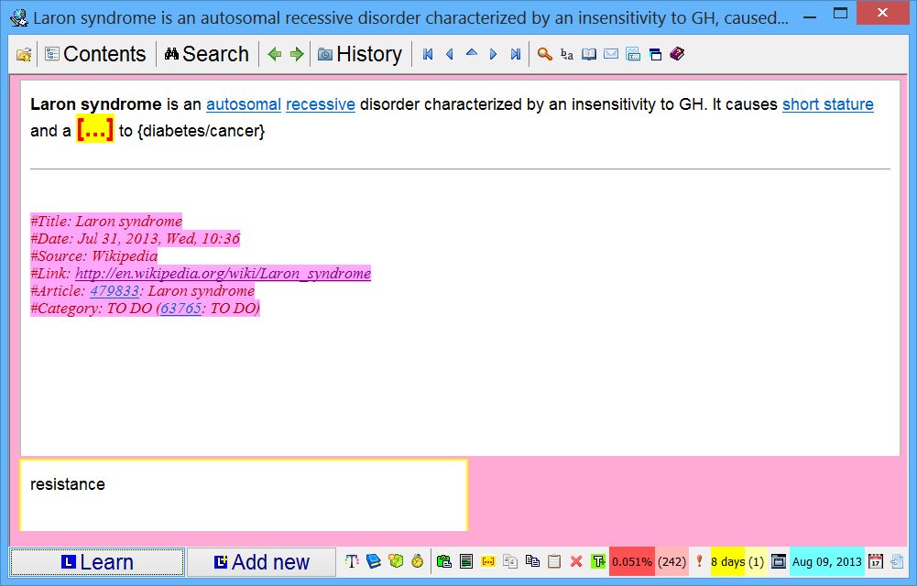Go up to the parent element

[x=472, y=55]
